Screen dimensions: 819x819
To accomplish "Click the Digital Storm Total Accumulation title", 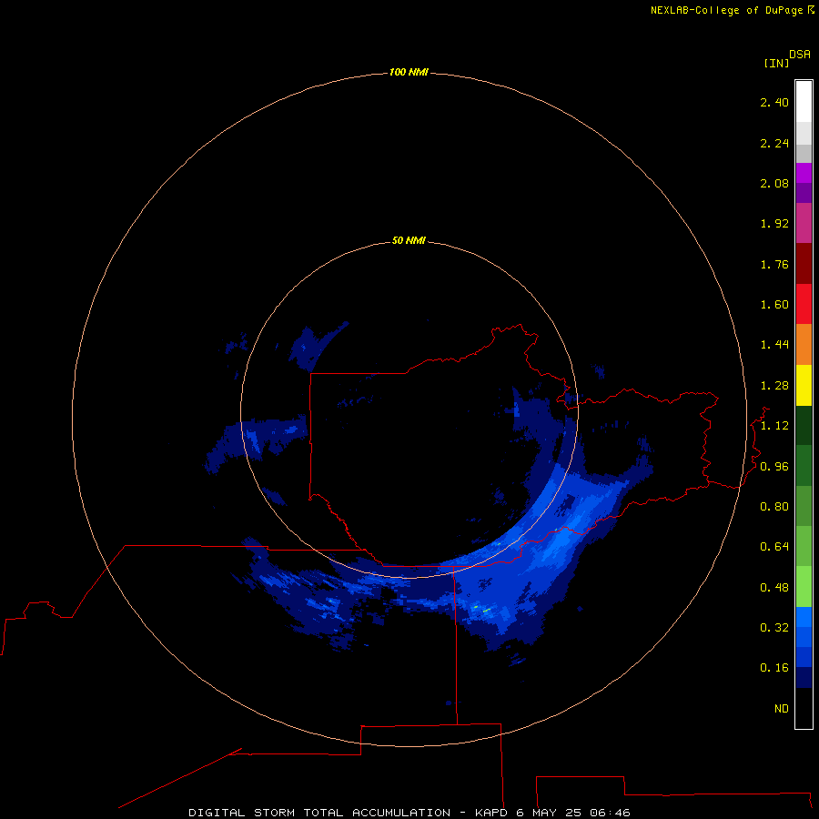I will (x=319, y=813).
